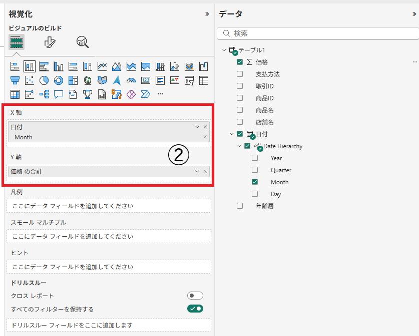Select the gauge visual icon
This screenshot has height=336, width=419.
131,80
